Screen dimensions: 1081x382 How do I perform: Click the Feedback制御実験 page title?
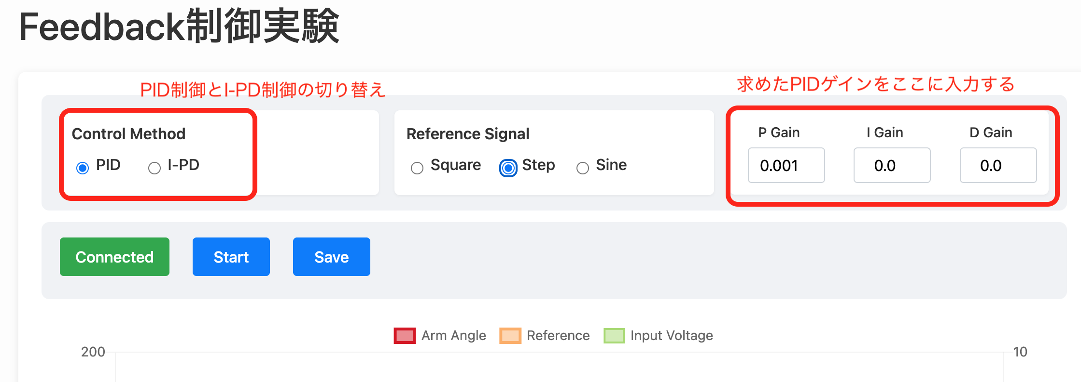[179, 26]
